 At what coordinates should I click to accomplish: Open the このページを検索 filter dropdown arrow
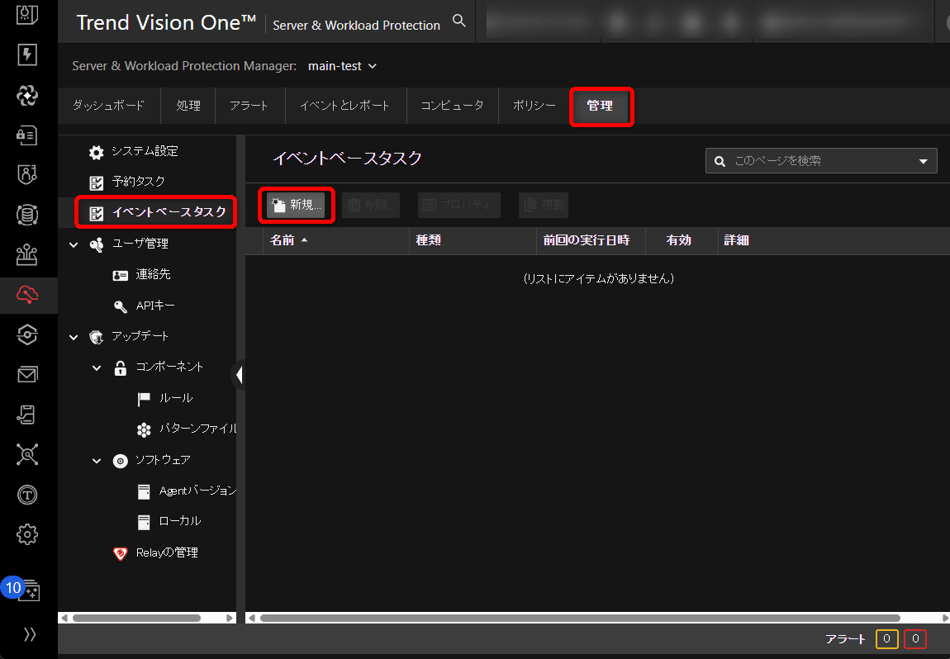coord(924,160)
